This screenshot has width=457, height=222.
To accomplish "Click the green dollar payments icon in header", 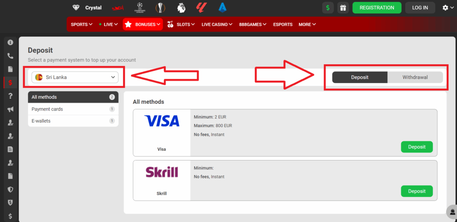I will tap(328, 8).
